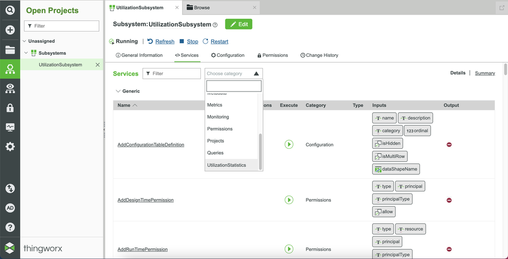508x259 pixels.
Task: Click the green Edit button
Action: click(238, 24)
